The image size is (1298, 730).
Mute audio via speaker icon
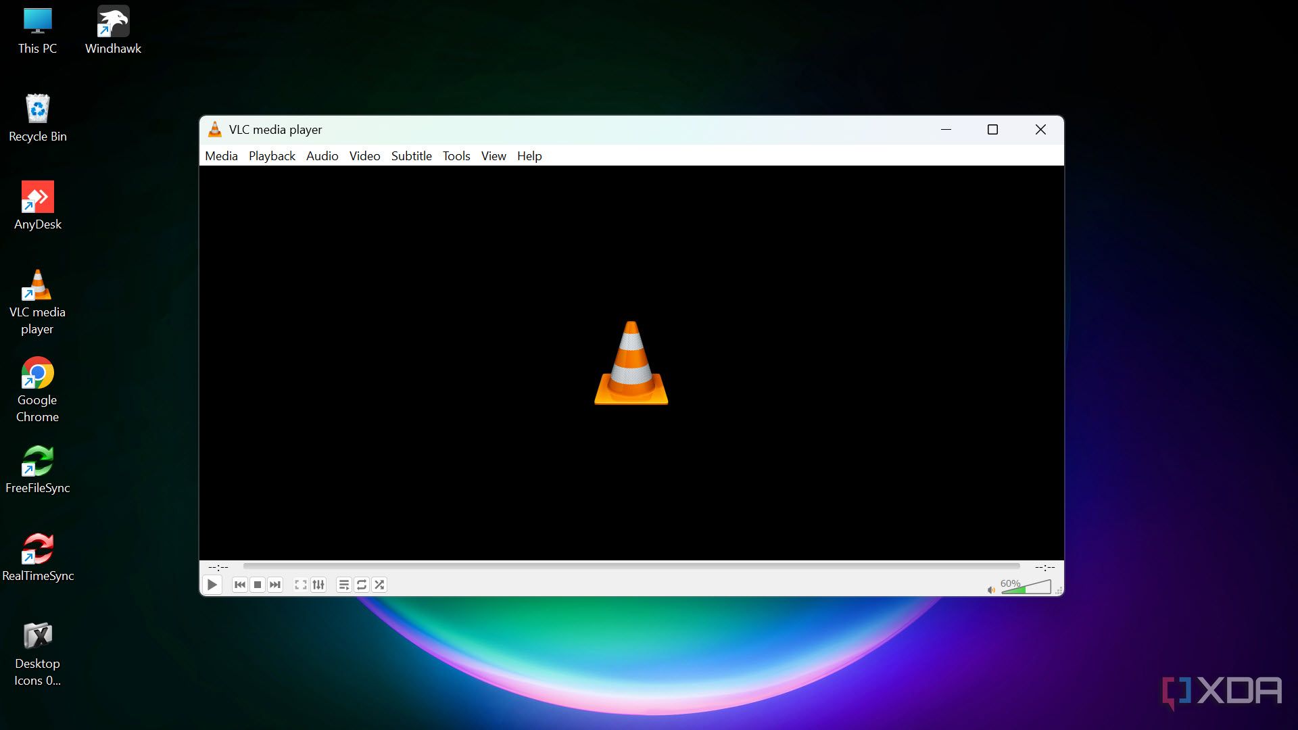[x=991, y=590]
